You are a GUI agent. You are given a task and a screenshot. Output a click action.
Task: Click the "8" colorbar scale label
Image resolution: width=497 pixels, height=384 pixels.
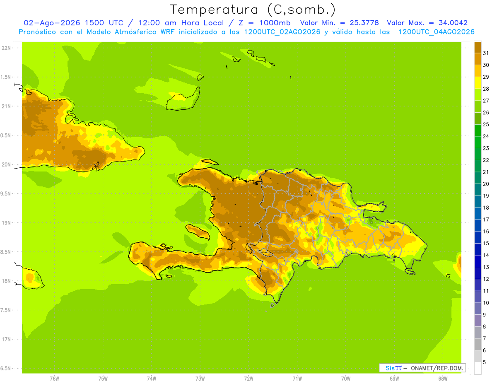485,326
